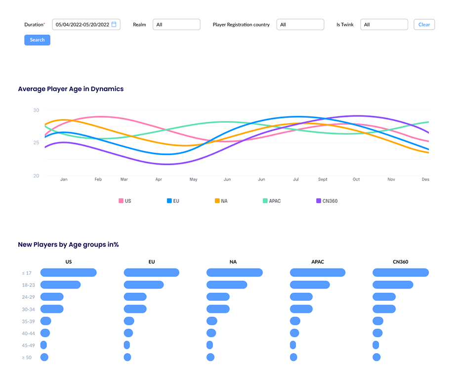Select the APAC 30-34 age bar

pyautogui.click(x=301, y=309)
